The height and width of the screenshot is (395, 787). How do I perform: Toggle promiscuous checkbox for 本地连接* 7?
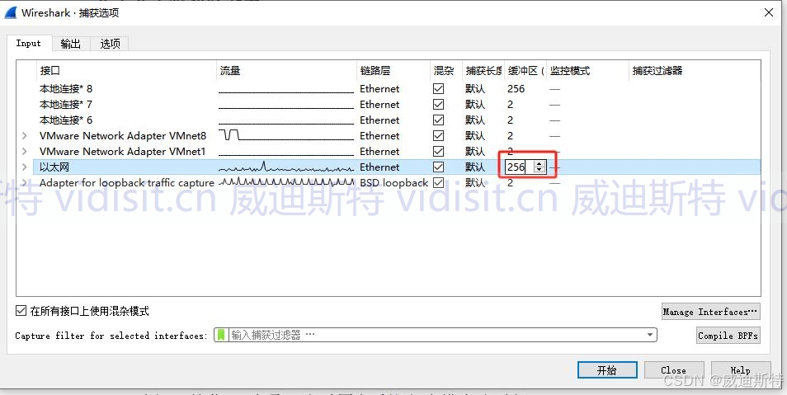tap(438, 105)
